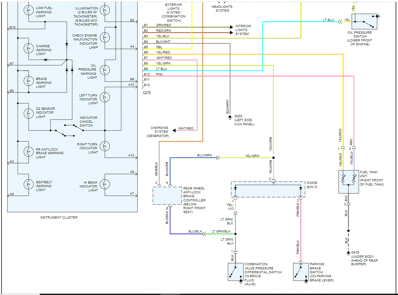This screenshot has height=295, width=398.
Task: Click the Charge Warning Light bulb symbol
Action: [x=28, y=49]
